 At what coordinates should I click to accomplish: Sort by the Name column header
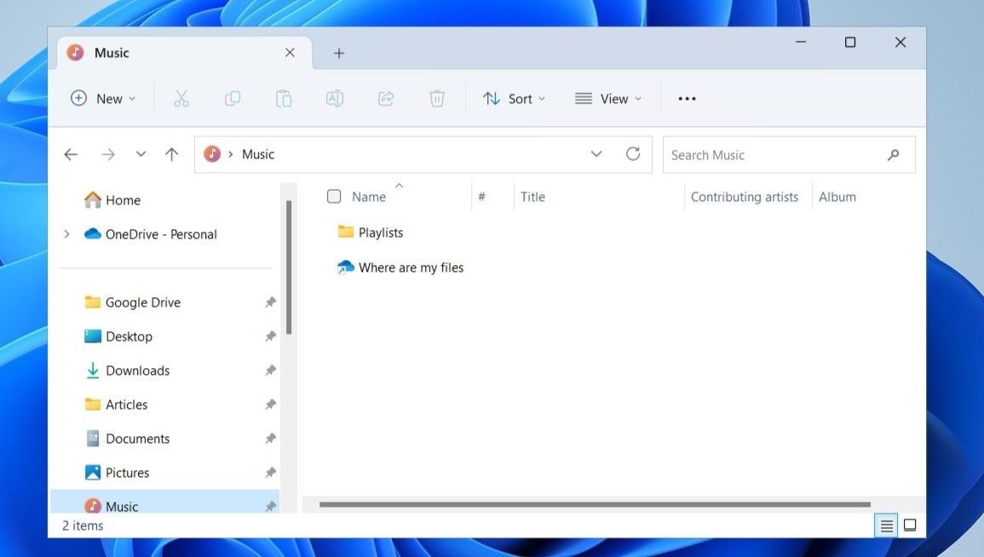(x=368, y=197)
